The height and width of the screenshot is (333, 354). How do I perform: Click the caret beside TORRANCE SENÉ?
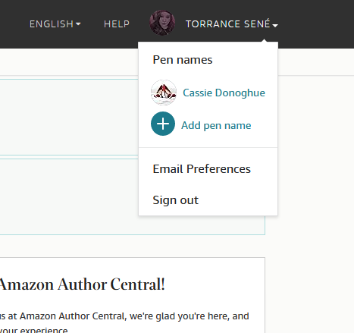(275, 25)
